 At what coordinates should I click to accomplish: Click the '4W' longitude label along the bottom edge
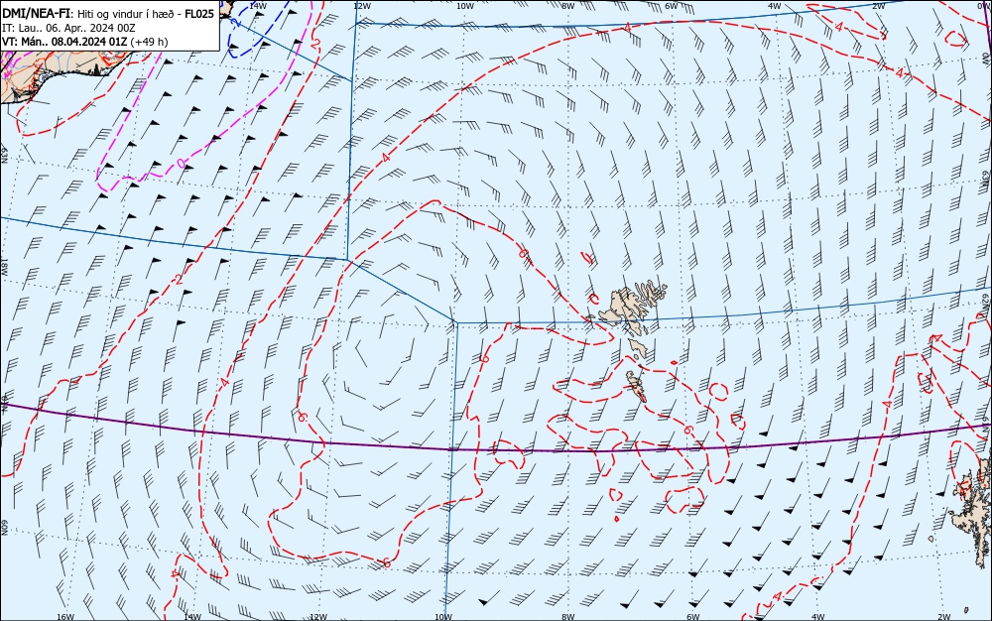(x=818, y=617)
